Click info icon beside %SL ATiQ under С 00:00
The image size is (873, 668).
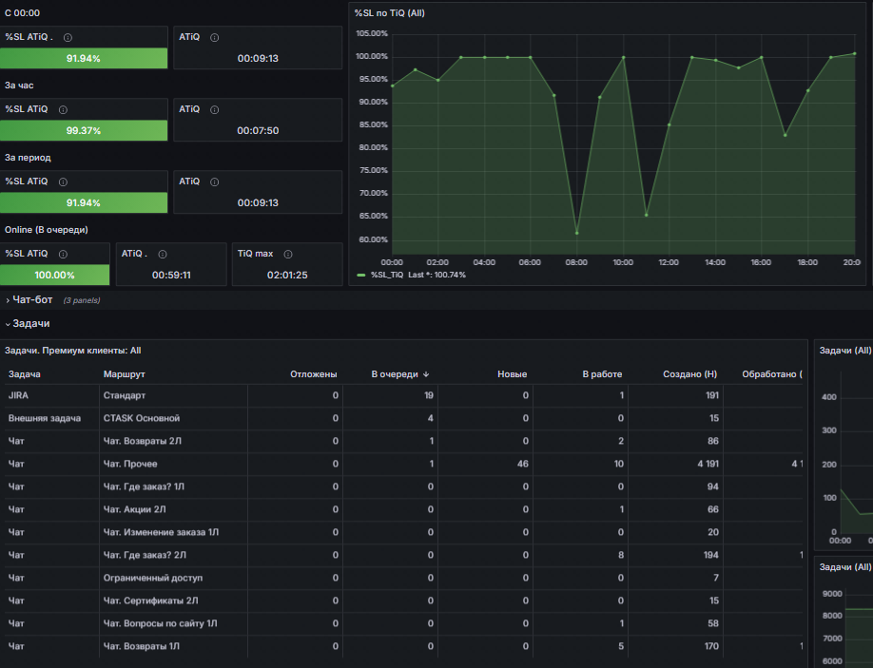(68, 38)
